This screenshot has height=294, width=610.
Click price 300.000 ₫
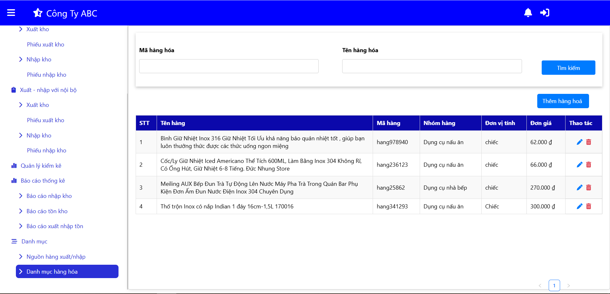pyautogui.click(x=543, y=206)
